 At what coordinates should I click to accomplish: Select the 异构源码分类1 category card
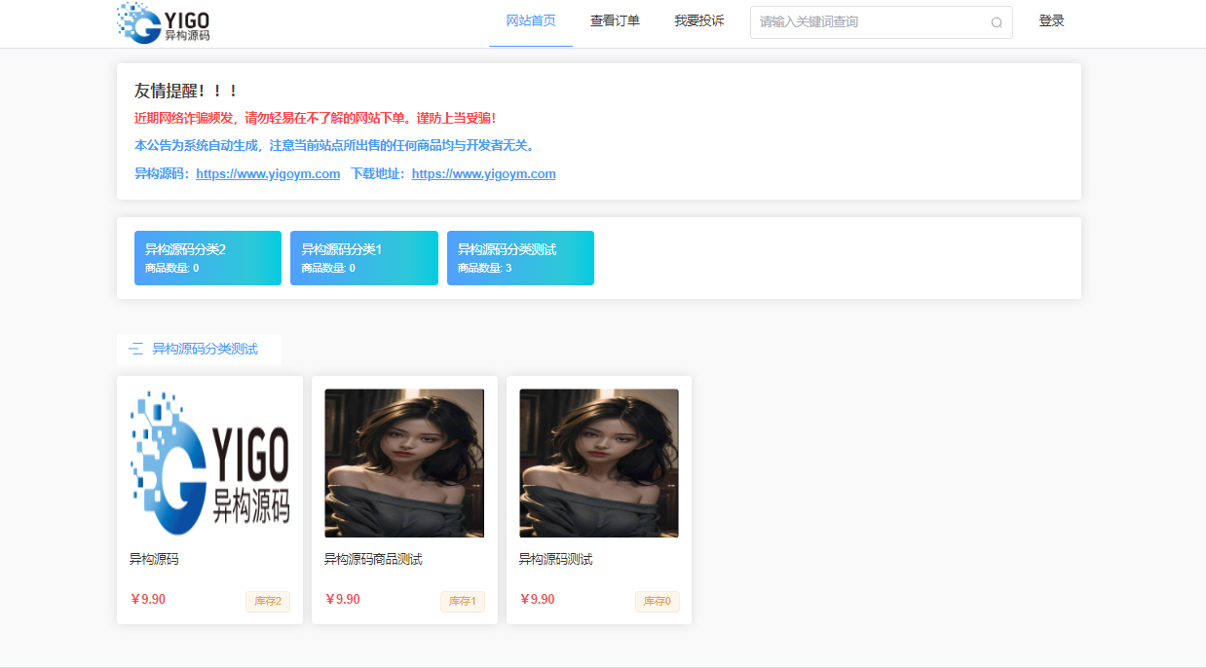[363, 257]
